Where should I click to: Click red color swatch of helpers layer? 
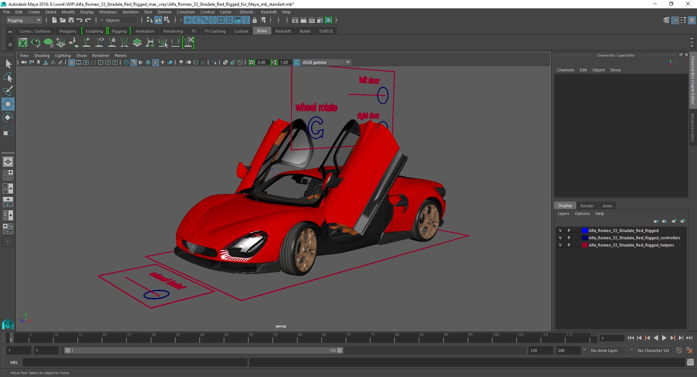point(584,245)
